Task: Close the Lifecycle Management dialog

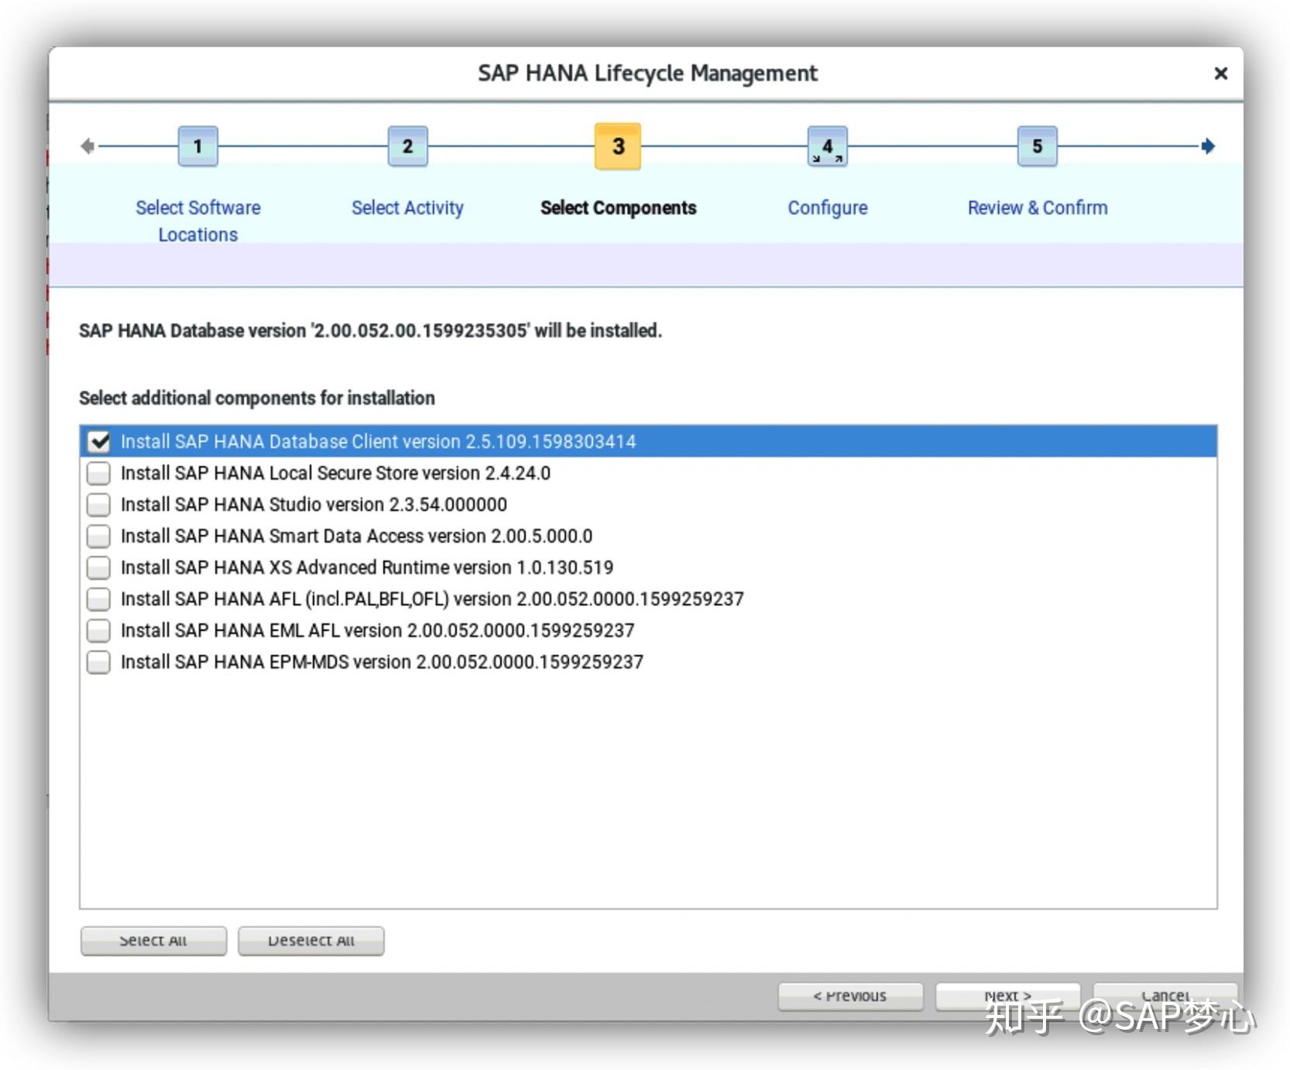Action: 1220,74
